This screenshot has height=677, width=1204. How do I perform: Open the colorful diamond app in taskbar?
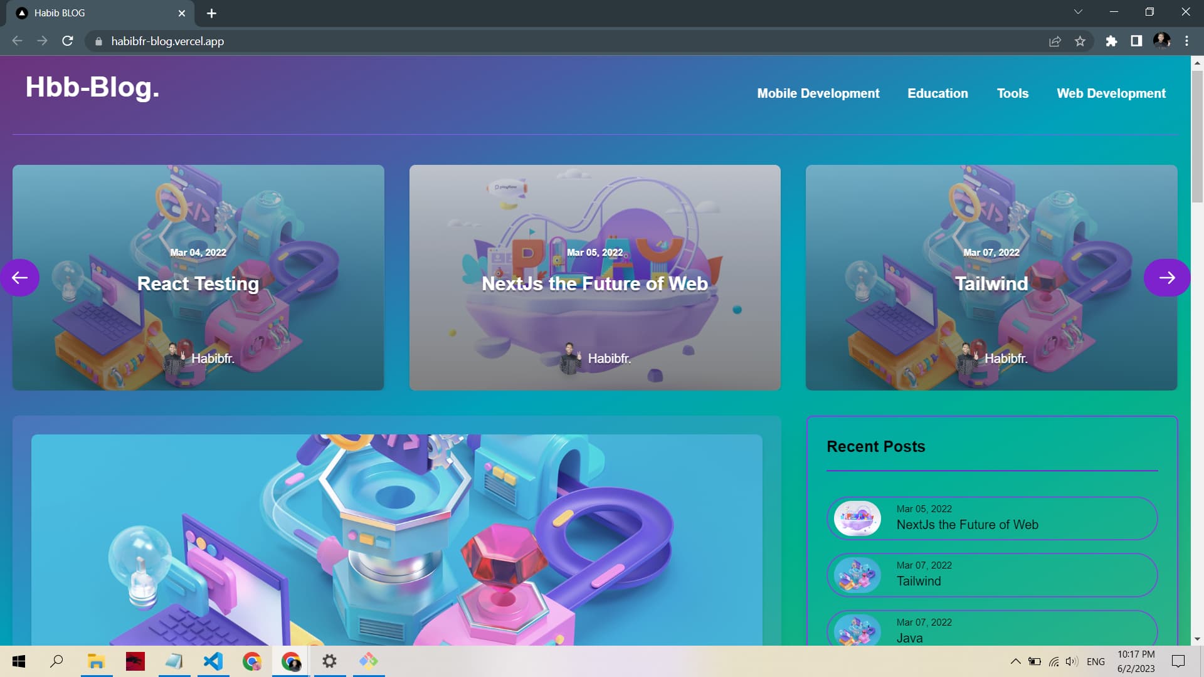(368, 661)
